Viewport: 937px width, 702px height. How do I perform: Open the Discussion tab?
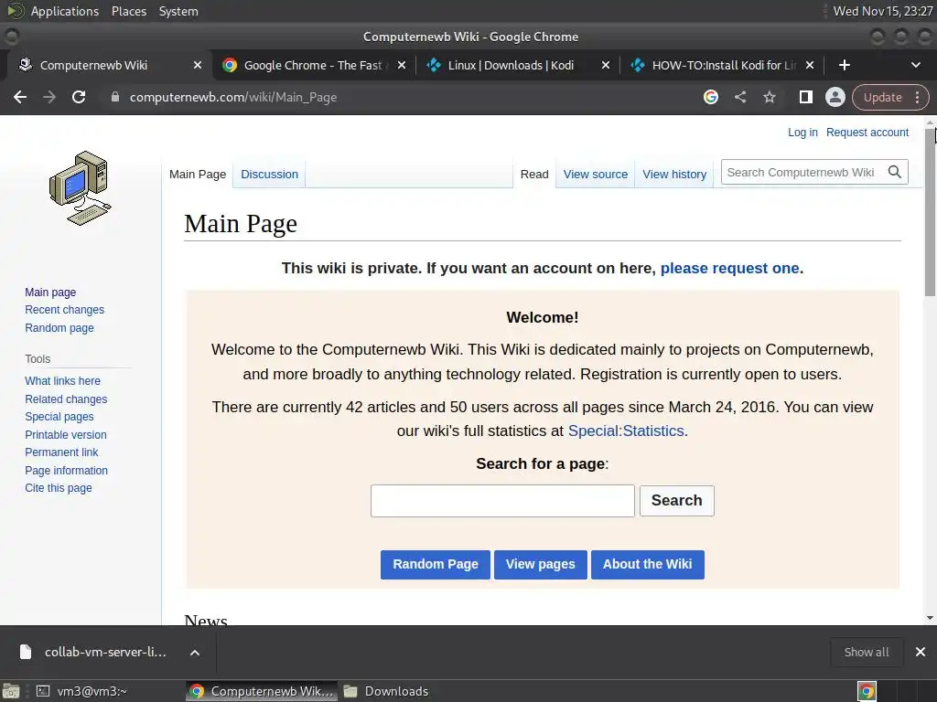coord(270,175)
